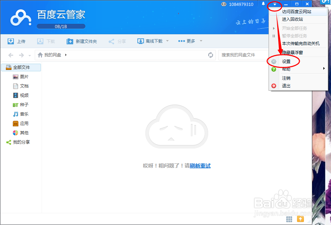This screenshot has width=331, height=225.
Task: Select BT 种子 category in the sidebar
Action: (x=21, y=105)
